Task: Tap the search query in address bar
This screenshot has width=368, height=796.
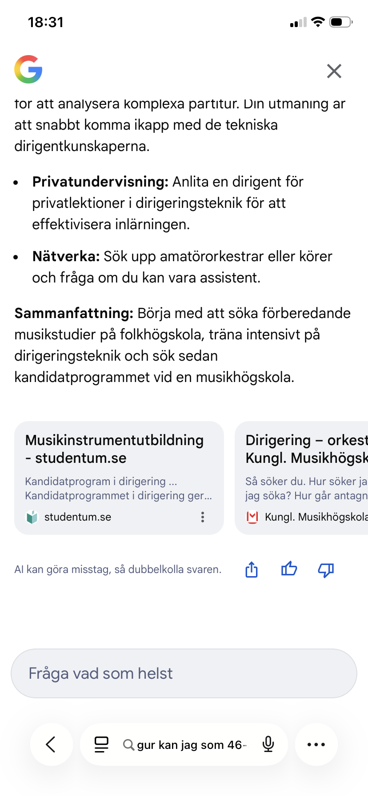Action: [x=191, y=745]
